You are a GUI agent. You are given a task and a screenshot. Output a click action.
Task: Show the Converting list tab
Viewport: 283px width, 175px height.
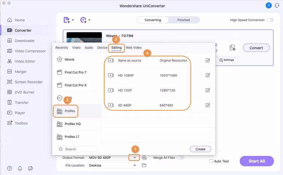click(x=153, y=20)
